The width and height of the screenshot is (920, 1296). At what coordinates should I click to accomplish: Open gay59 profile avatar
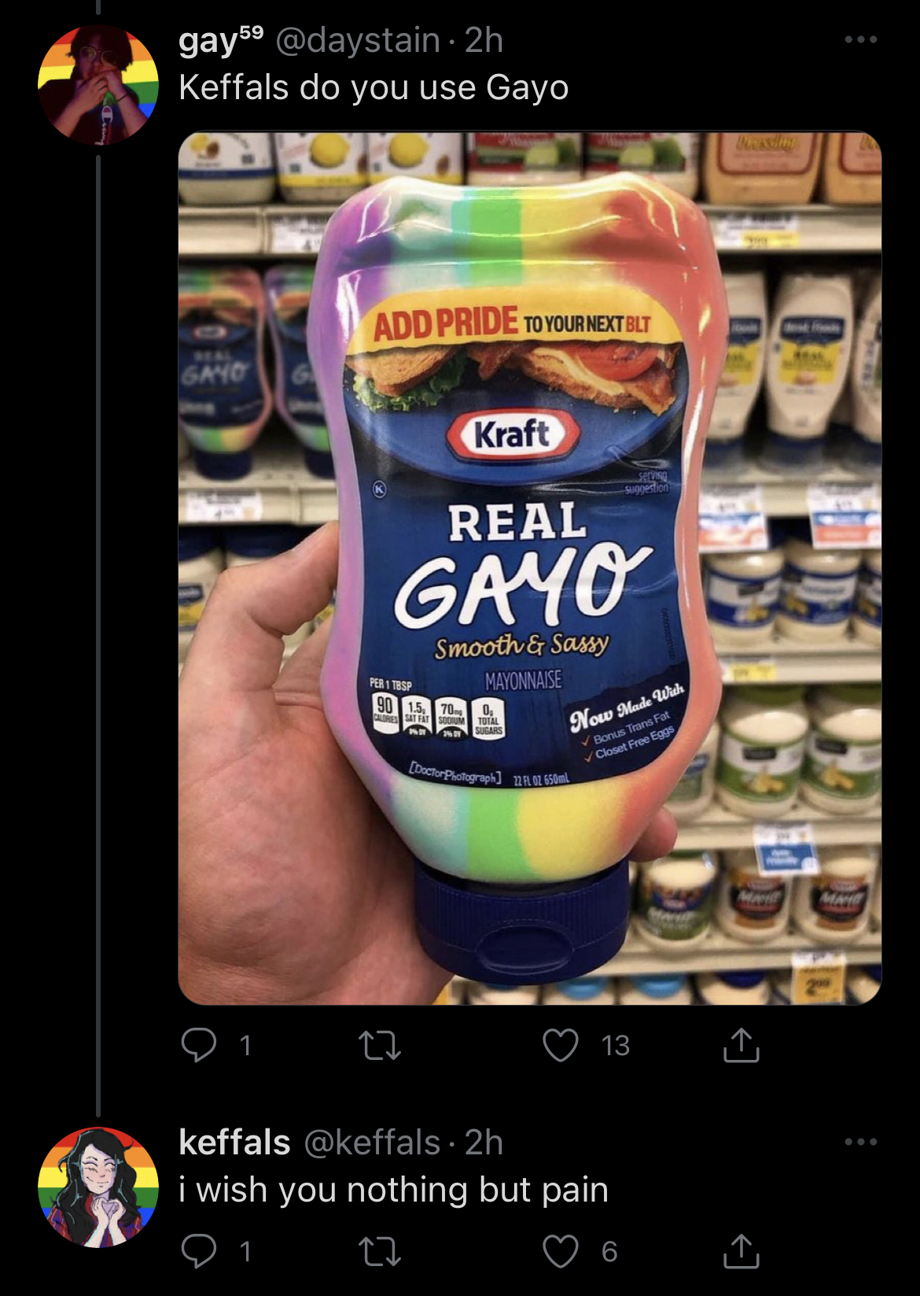98,85
